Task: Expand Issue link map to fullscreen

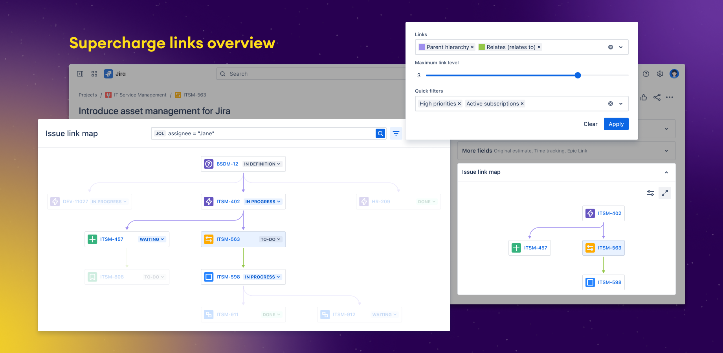Action: pyautogui.click(x=664, y=193)
